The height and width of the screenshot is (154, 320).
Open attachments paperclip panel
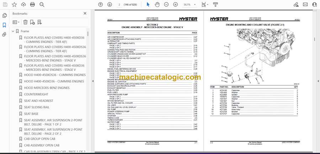pos(4,34)
